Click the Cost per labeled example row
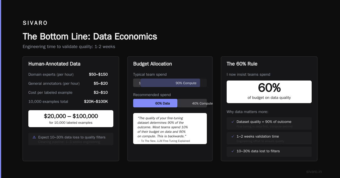 [x=68, y=92]
